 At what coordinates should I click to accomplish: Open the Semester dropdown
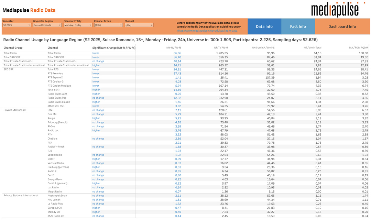coord(17,25)
